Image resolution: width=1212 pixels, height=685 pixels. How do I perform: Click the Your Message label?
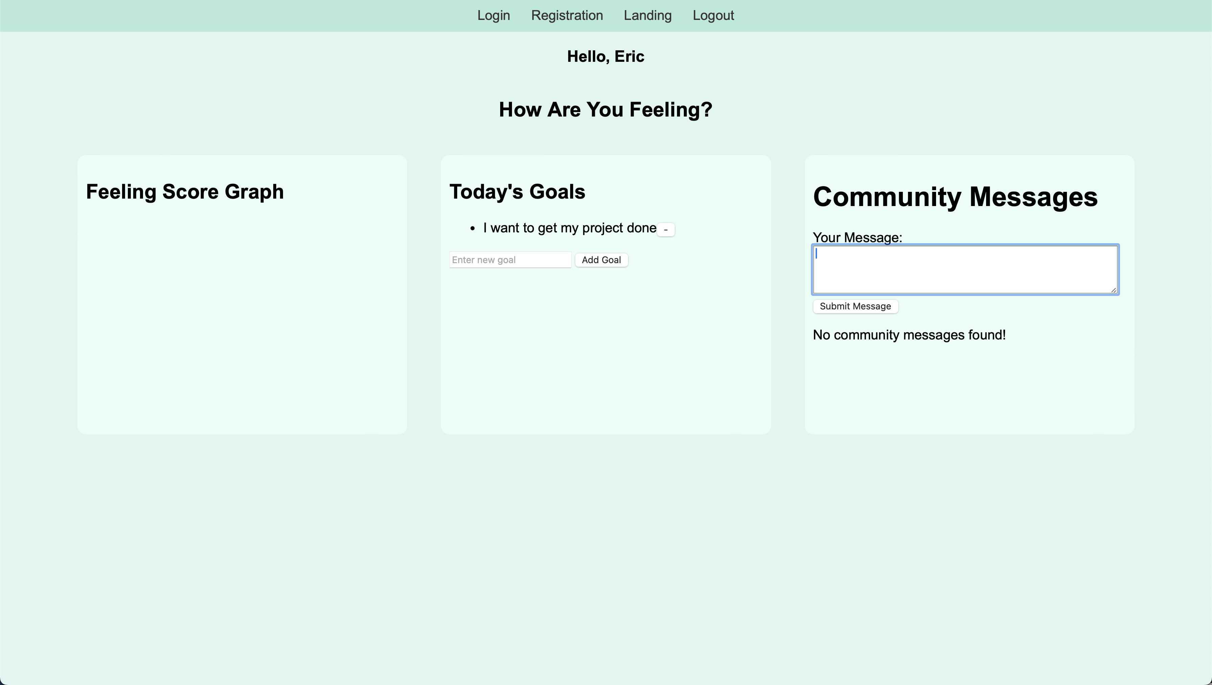point(857,237)
